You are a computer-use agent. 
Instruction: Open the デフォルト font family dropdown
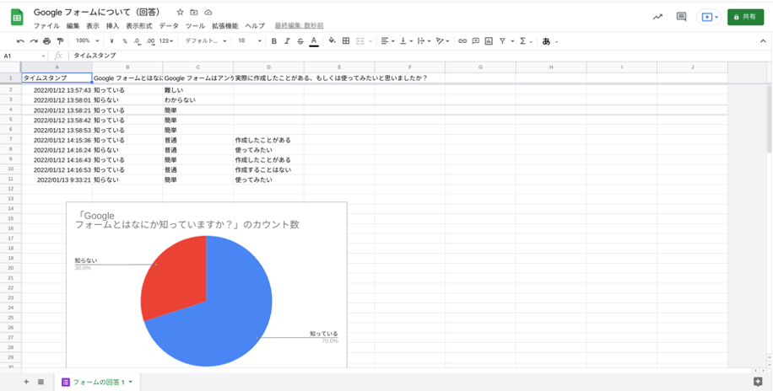coord(206,41)
